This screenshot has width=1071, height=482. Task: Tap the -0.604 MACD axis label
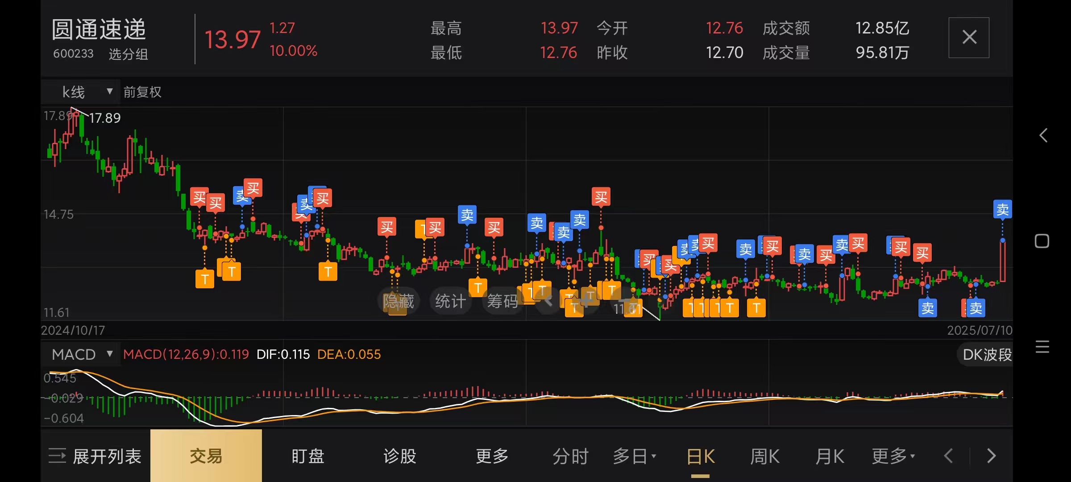64,418
